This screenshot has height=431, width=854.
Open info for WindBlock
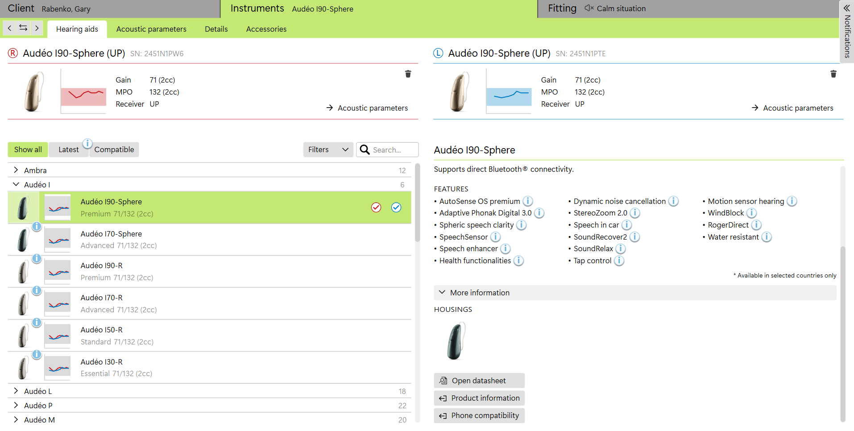click(x=751, y=213)
